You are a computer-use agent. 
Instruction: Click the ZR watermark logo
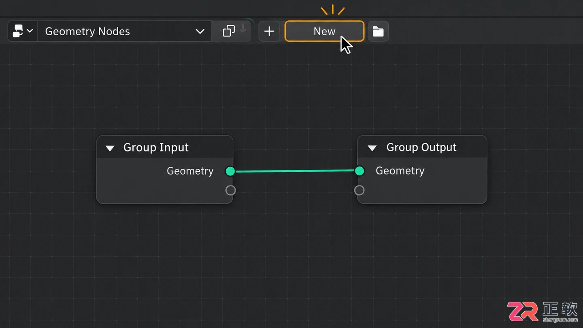(523, 311)
